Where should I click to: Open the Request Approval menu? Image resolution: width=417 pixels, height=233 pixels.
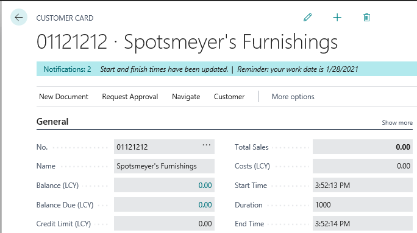pos(130,97)
